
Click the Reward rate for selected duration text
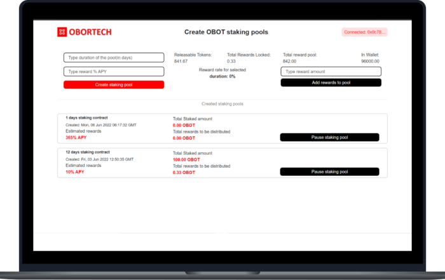tap(222, 73)
